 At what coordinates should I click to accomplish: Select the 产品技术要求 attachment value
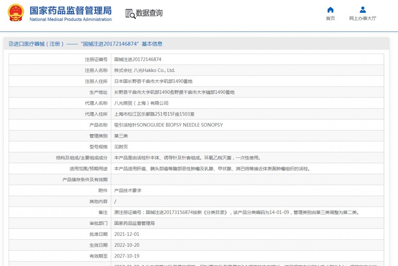point(128,191)
